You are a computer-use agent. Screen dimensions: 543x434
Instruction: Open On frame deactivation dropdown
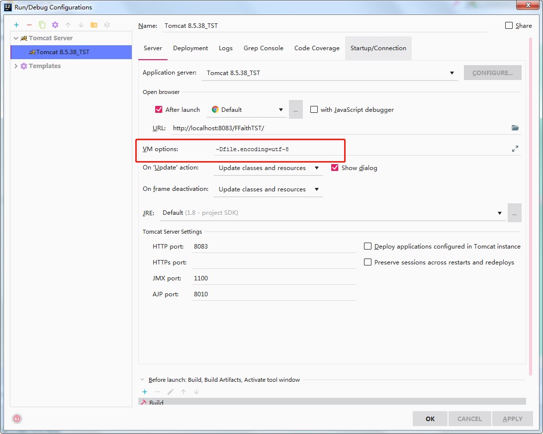[x=269, y=189]
